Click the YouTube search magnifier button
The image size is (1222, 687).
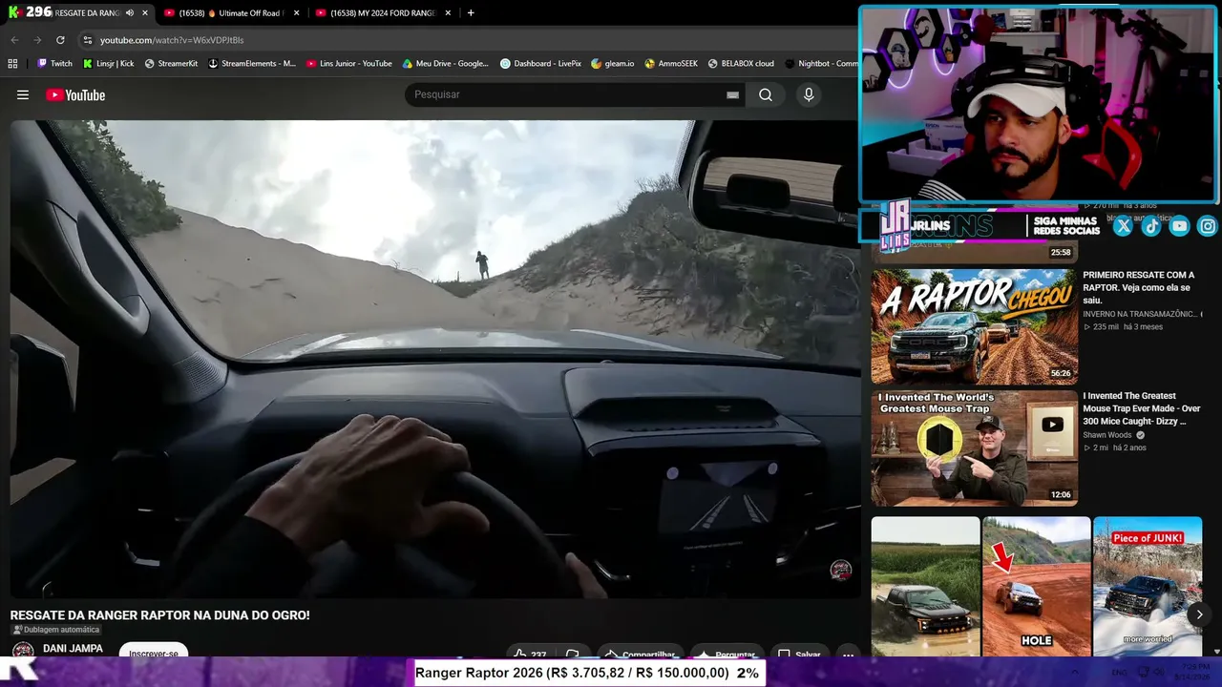766,94
